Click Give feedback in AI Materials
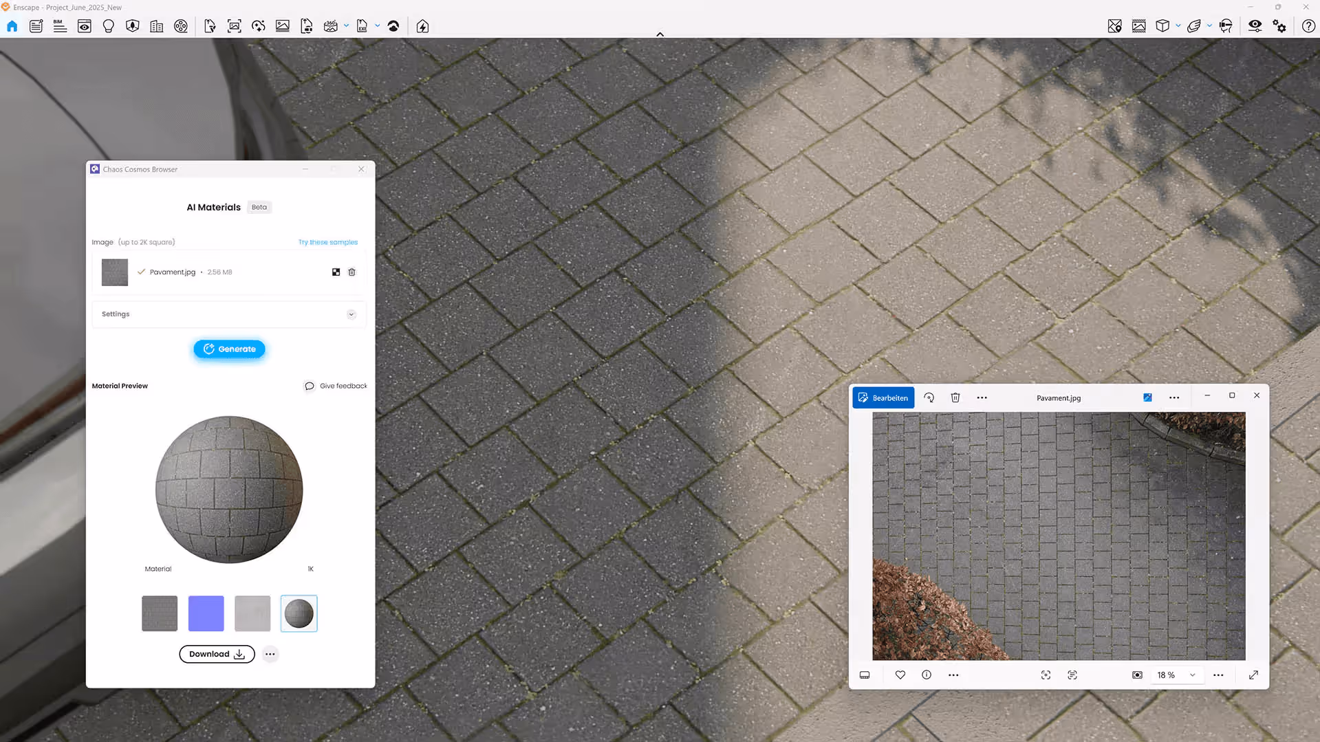Image resolution: width=1320 pixels, height=742 pixels. [x=336, y=386]
